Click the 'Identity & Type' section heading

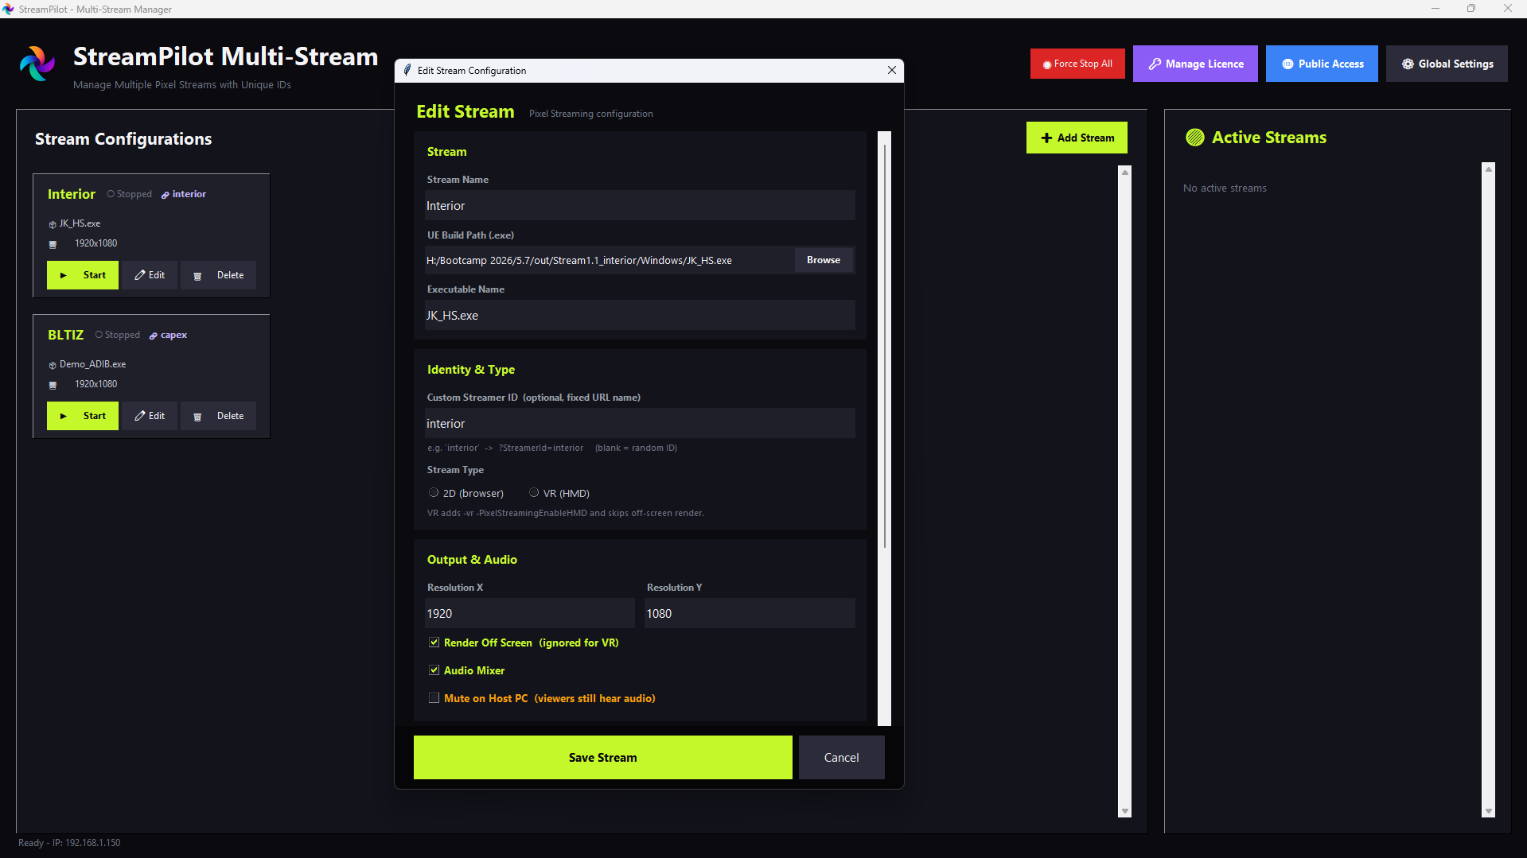tap(471, 370)
